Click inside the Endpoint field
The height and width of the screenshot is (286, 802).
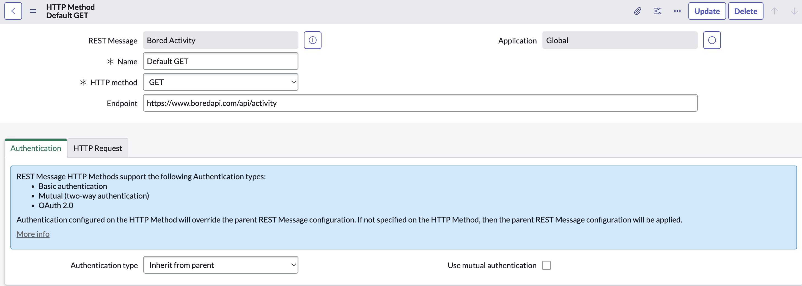420,103
